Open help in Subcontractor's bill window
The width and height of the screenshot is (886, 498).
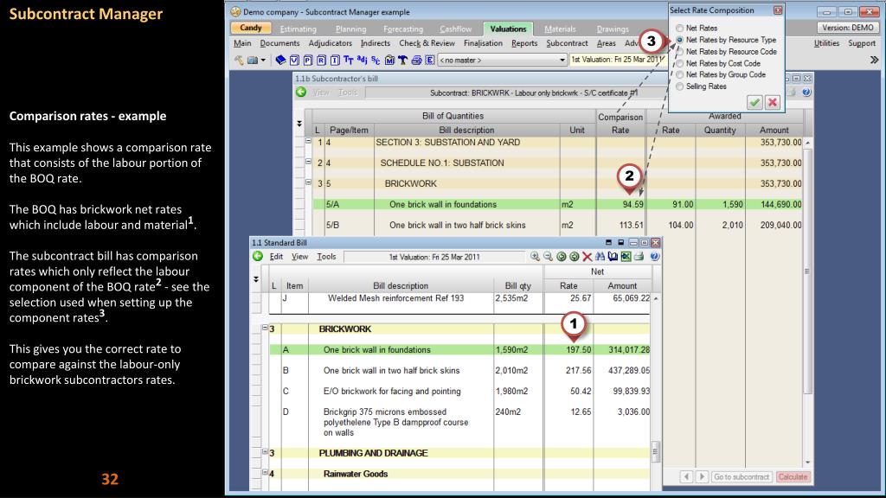pos(806,92)
